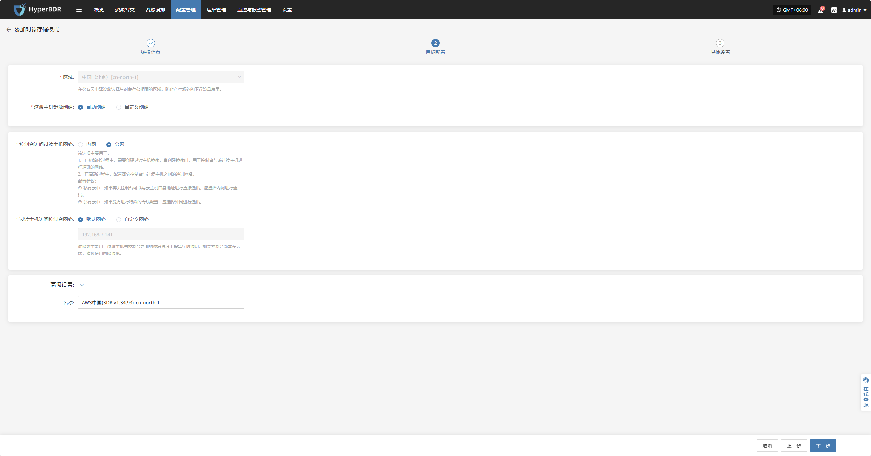Viewport: 871px width, 456px height.
Task: Switch language with the translate icon
Action: point(834,10)
